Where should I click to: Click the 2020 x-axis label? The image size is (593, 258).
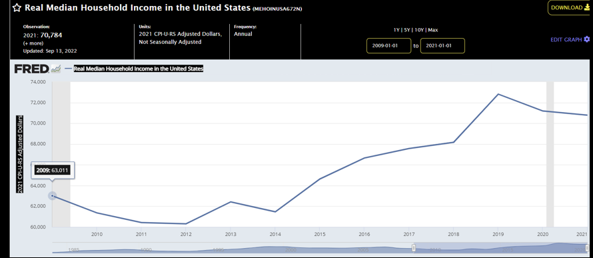coord(543,234)
